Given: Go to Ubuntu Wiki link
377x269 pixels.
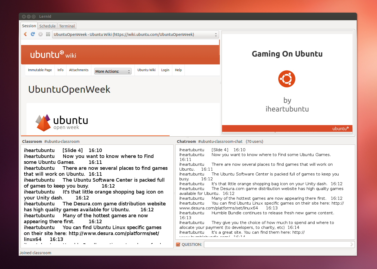Looking at the screenshot, I should point(146,70).
